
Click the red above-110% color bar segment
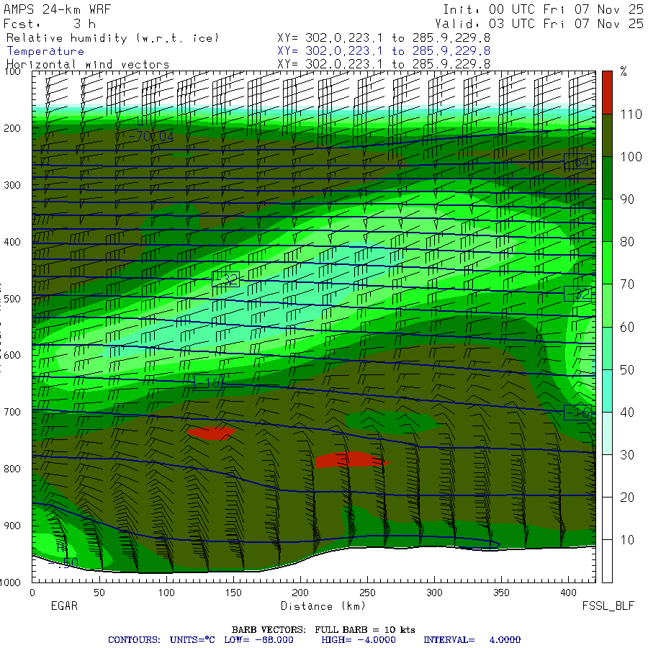click(x=607, y=92)
